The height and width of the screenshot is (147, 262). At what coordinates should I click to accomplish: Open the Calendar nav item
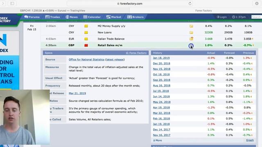click(92, 17)
